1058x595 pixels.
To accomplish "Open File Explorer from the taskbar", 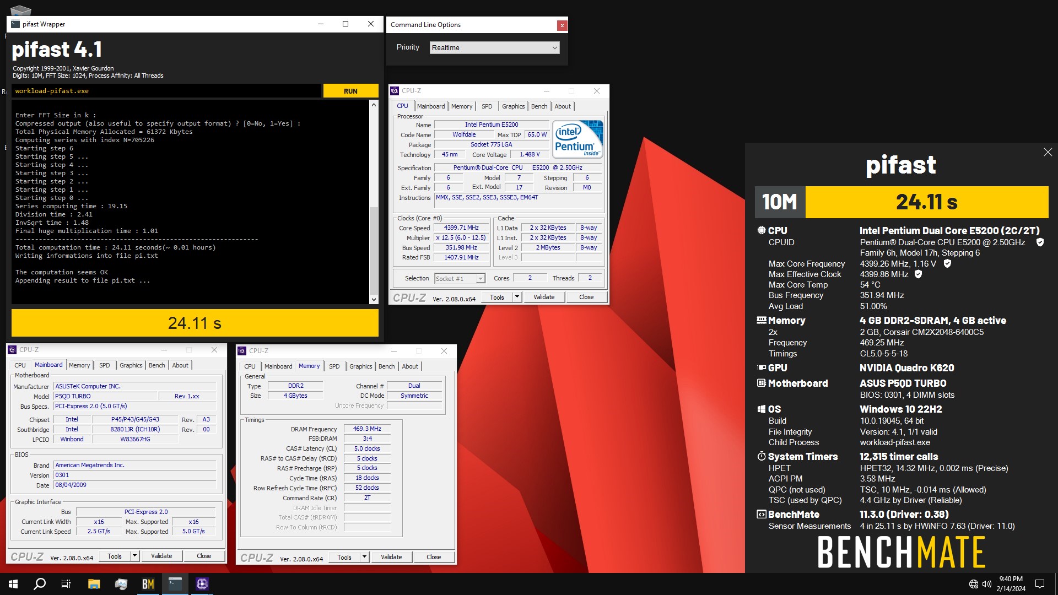I will 94,584.
